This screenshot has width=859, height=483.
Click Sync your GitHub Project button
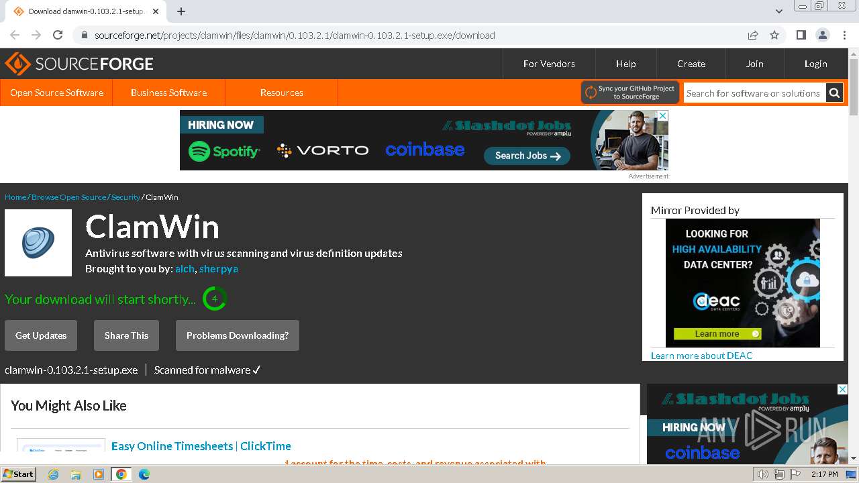click(630, 93)
